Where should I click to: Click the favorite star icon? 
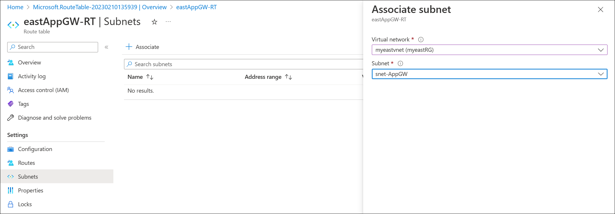pyautogui.click(x=154, y=22)
